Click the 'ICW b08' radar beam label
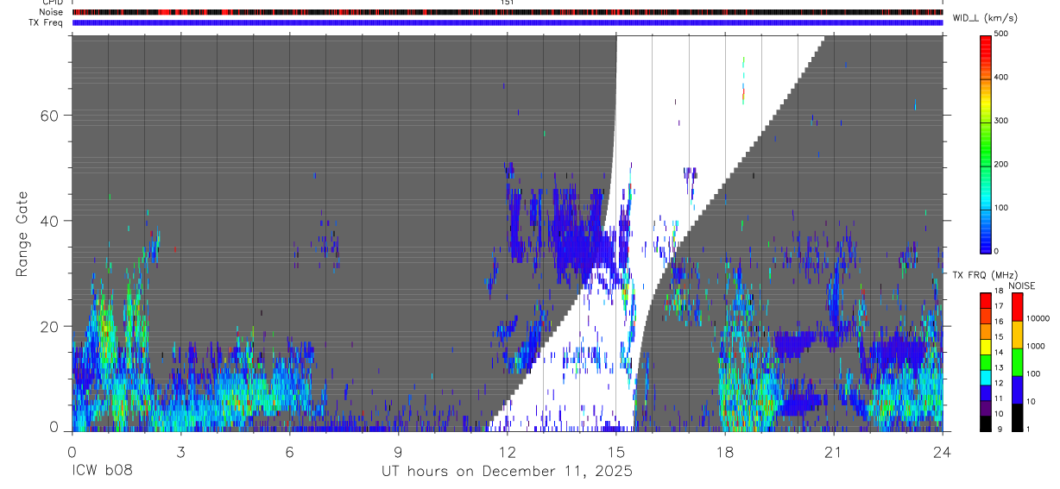The height and width of the screenshot is (489, 1060). (102, 472)
